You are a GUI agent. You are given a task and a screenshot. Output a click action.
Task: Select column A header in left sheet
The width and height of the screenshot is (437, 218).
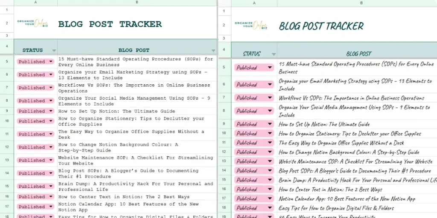pyautogui.click(x=36, y=3)
